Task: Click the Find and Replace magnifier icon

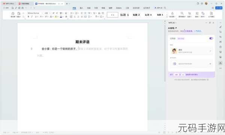Action: click(x=182, y=13)
